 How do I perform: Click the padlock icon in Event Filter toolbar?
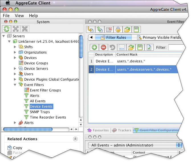pos(118,29)
